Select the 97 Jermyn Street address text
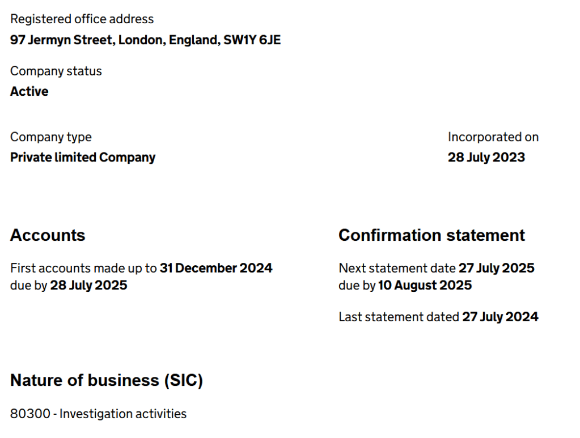This screenshot has width=580, height=438. 145,40
